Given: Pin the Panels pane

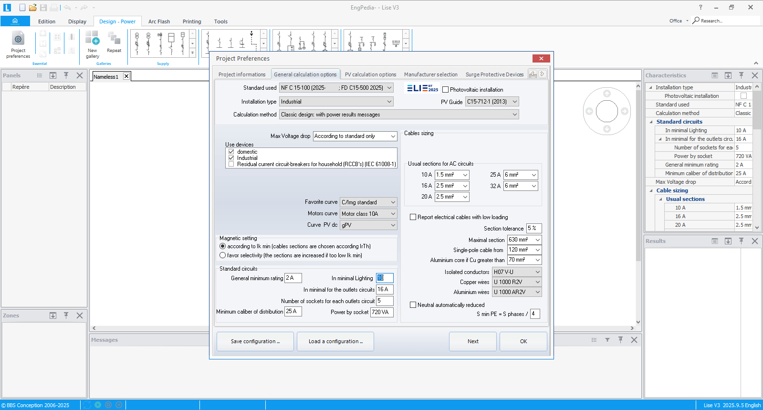Looking at the screenshot, I should [66, 75].
